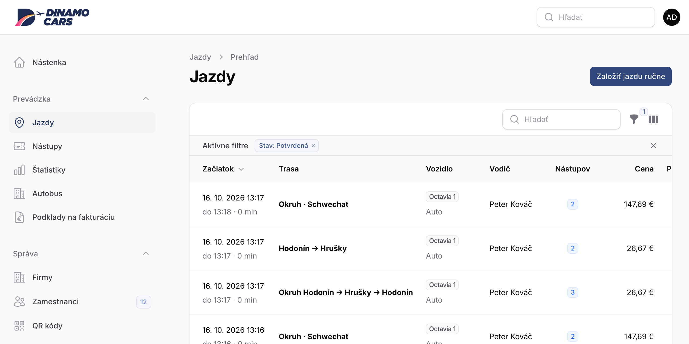Screen dimensions: 689x344
Task: Click the 12 badge next to Zamestnanci
Action: tap(143, 302)
